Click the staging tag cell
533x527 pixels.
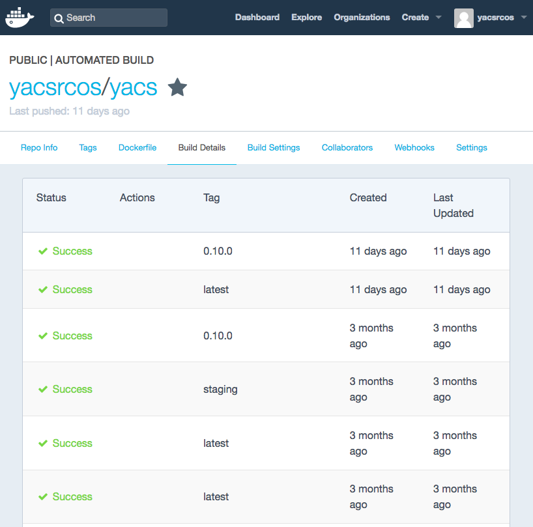pos(220,390)
